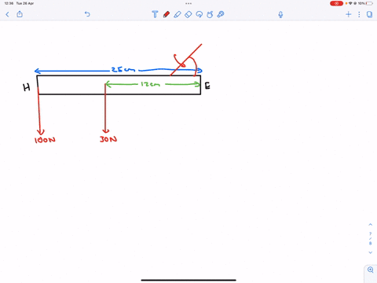Go to next page with down chevron

[370, 252]
